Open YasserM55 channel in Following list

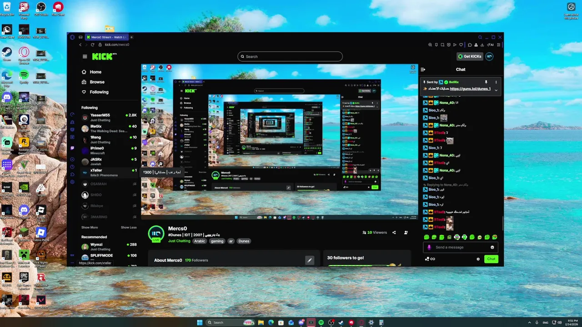pos(109,117)
